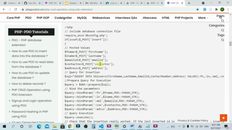Open File Explorer from taskbar
The width and height of the screenshot is (232, 130).
tap(55, 126)
